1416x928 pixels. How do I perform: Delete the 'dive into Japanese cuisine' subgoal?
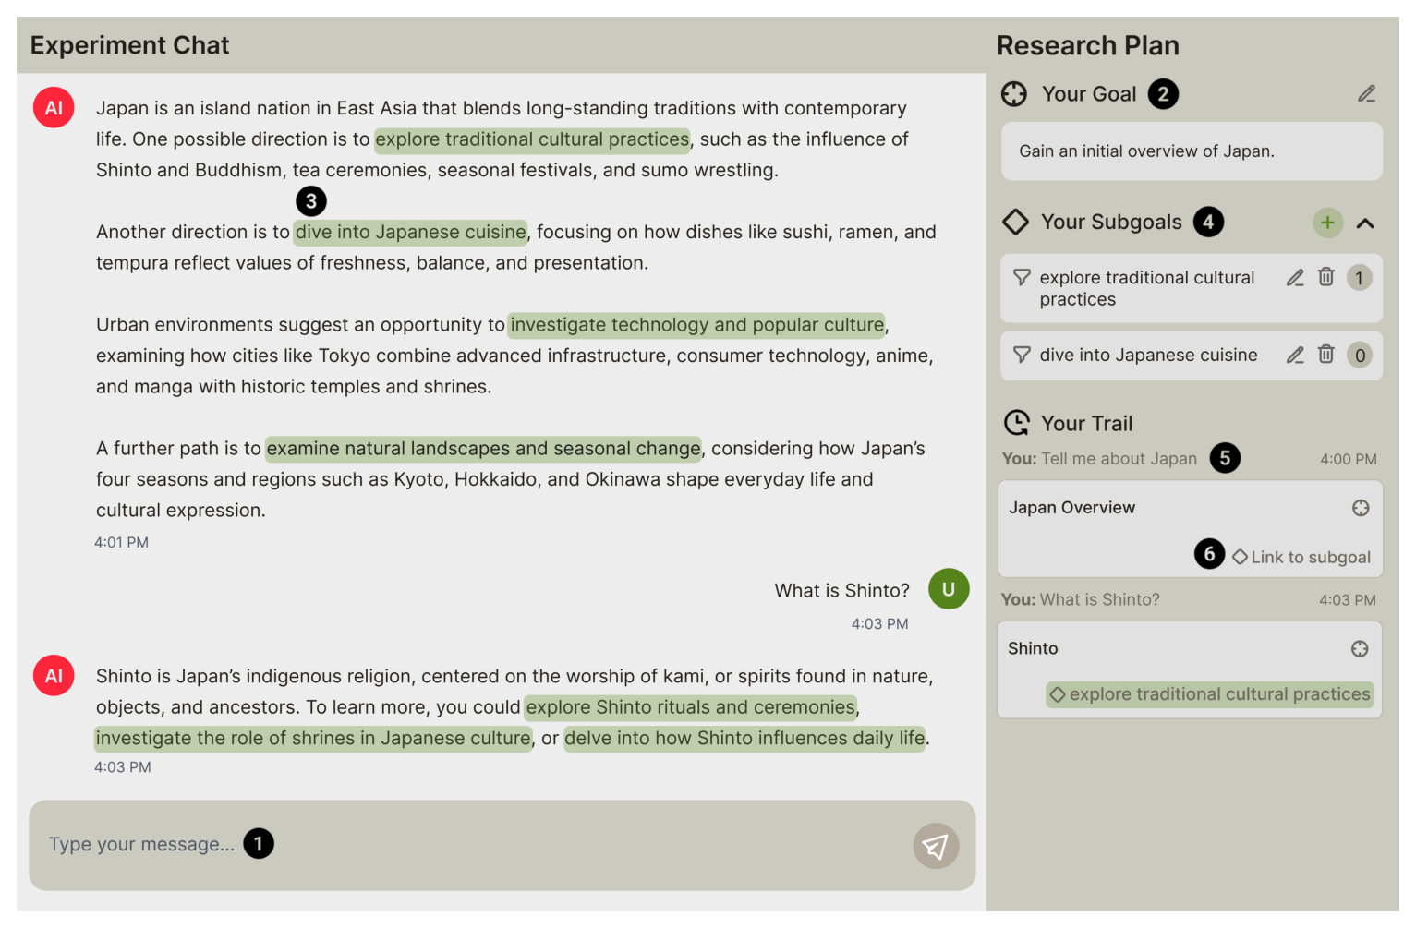click(1325, 355)
